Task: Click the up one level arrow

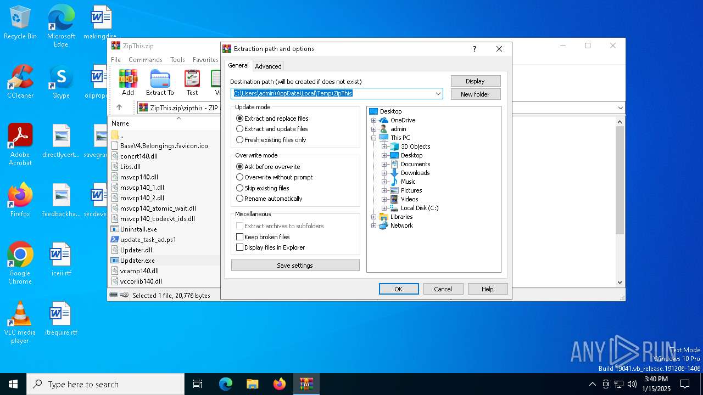Action: click(x=119, y=108)
